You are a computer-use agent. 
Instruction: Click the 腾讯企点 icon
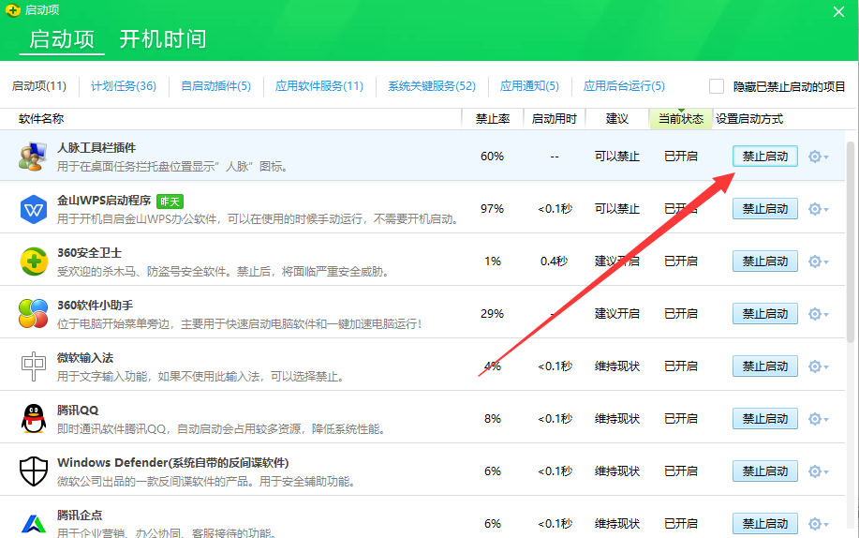[34, 522]
